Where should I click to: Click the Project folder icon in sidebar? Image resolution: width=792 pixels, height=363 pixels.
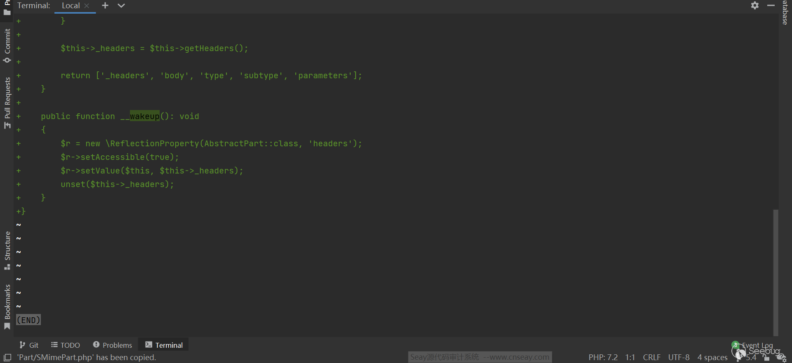tap(7, 12)
